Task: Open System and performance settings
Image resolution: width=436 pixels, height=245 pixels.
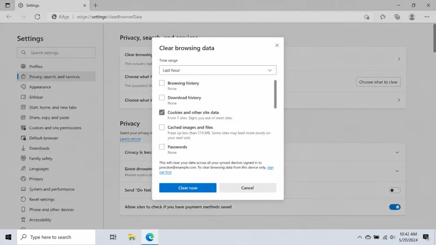Action: [x=56, y=189]
